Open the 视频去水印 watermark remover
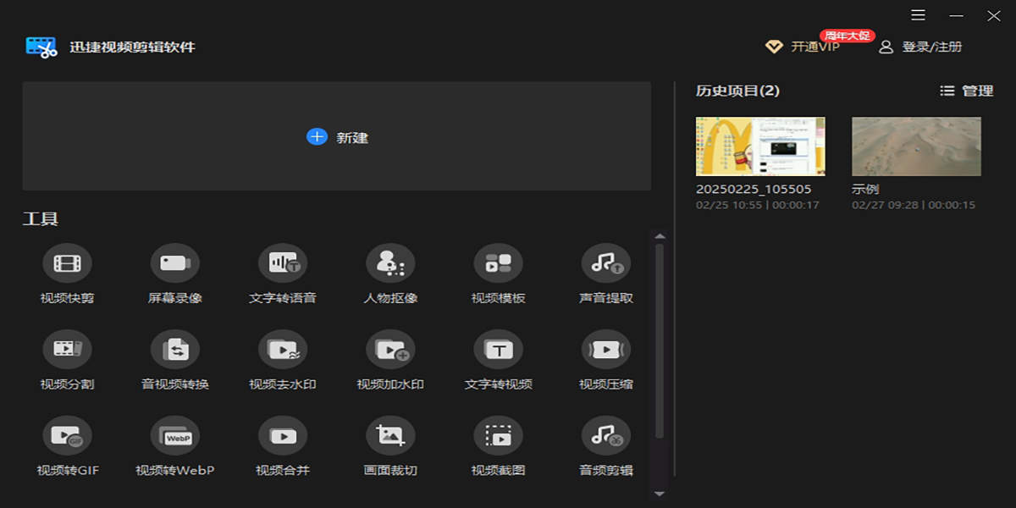This screenshot has height=508, width=1016. click(283, 350)
